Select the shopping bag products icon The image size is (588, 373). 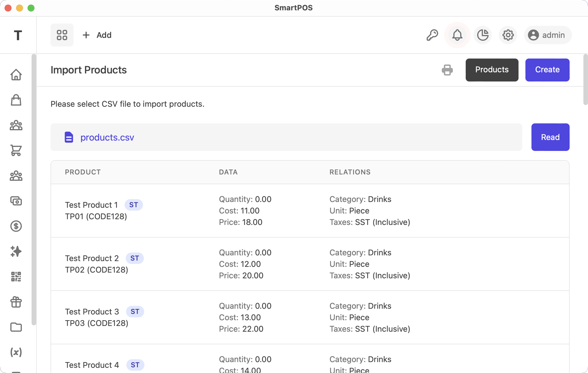coord(16,100)
